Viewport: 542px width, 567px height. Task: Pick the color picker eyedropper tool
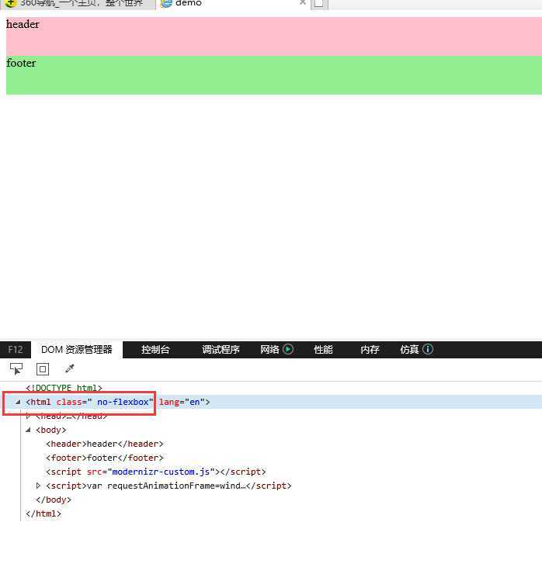click(x=69, y=369)
